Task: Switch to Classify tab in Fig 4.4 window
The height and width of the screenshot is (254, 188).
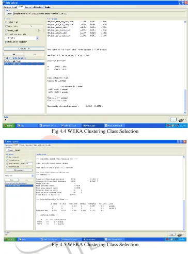Action: point(14,7)
